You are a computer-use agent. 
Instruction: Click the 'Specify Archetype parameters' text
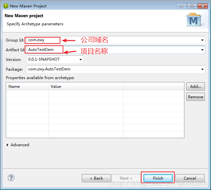35,24
